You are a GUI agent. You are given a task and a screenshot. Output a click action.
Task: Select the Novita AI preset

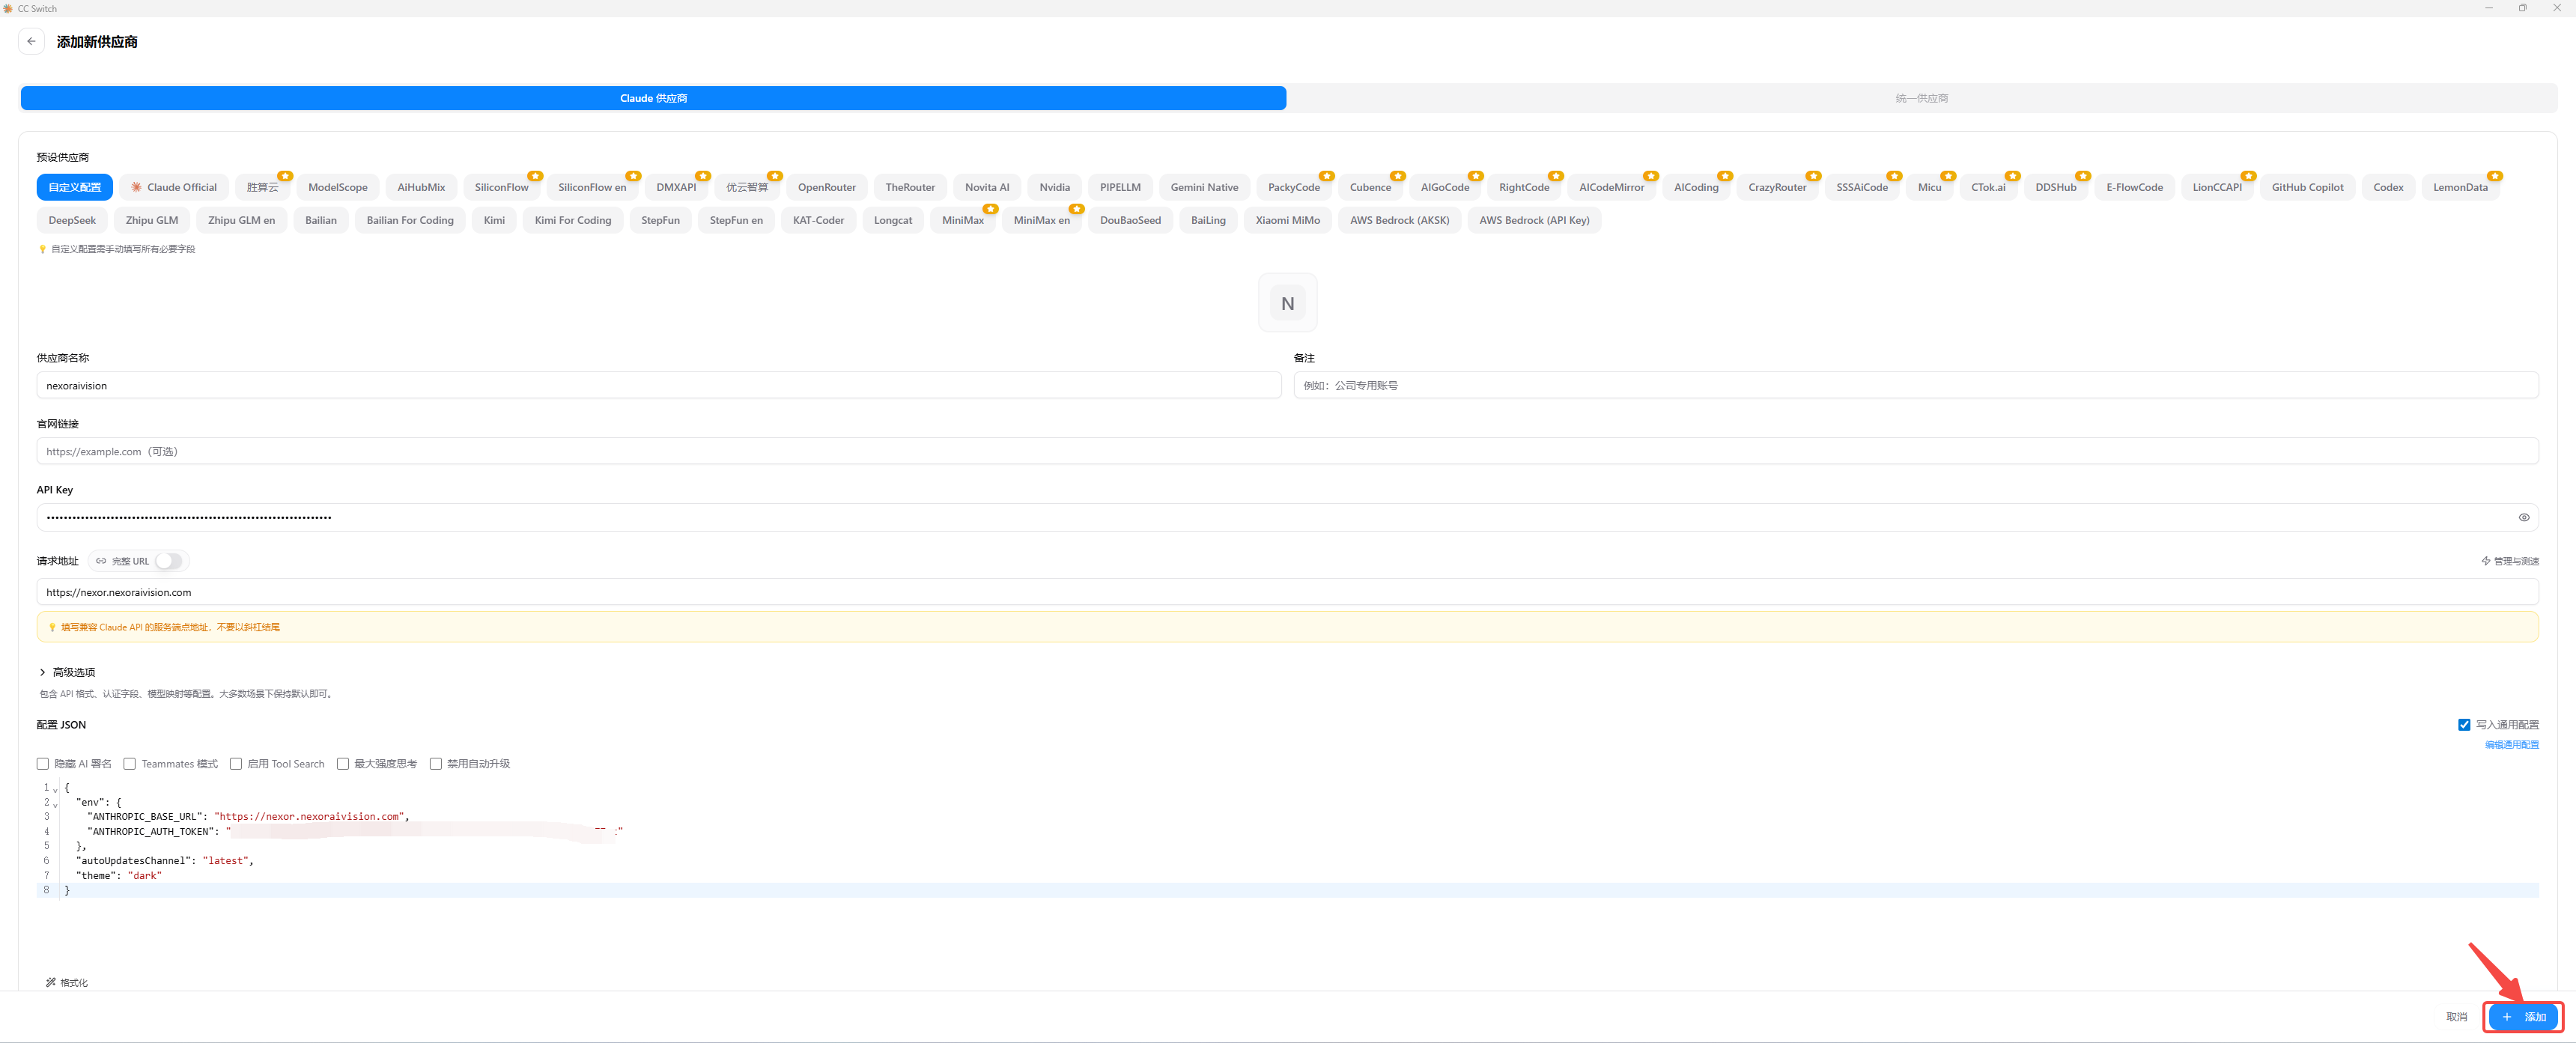[x=987, y=187]
